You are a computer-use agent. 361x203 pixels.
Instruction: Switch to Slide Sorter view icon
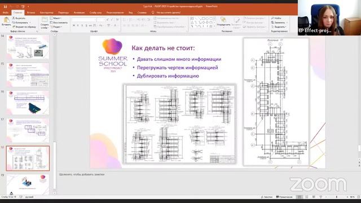point(307,197)
